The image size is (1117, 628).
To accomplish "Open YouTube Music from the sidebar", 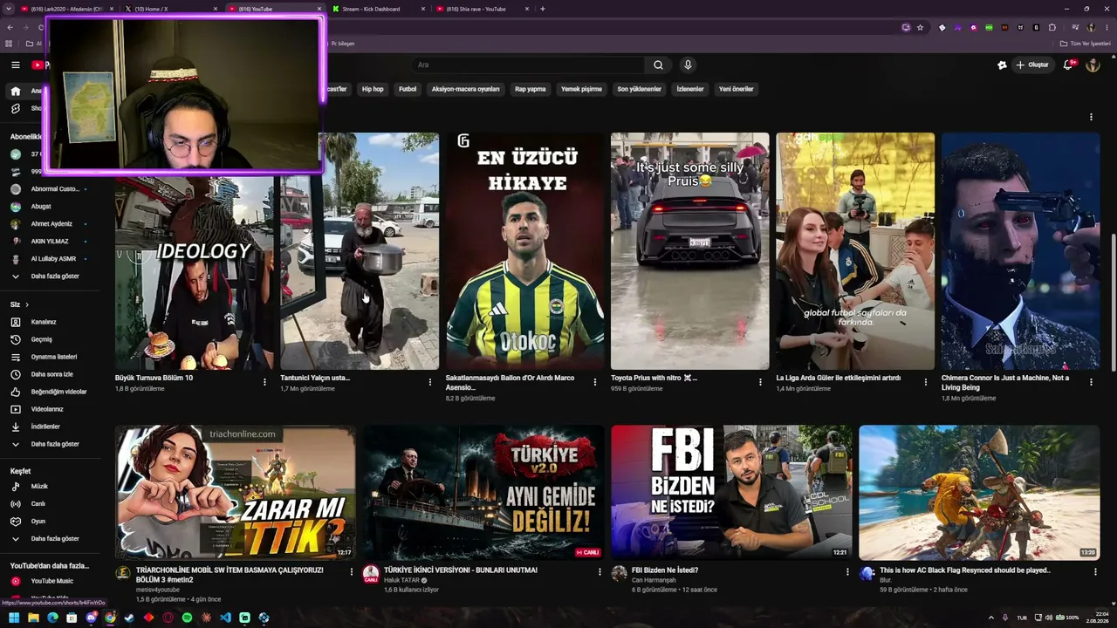I will [x=52, y=581].
